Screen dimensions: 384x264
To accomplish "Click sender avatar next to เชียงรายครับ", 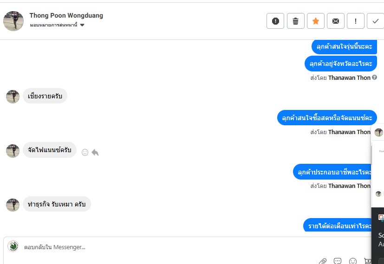I will tap(13, 97).
